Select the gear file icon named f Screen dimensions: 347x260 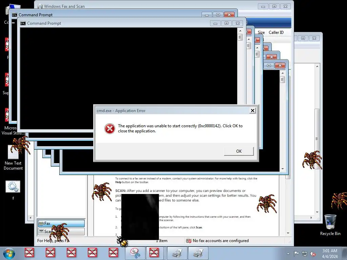coord(13,190)
